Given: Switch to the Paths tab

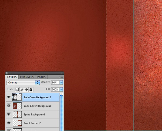Looking at the screenshot, I should (41, 77).
